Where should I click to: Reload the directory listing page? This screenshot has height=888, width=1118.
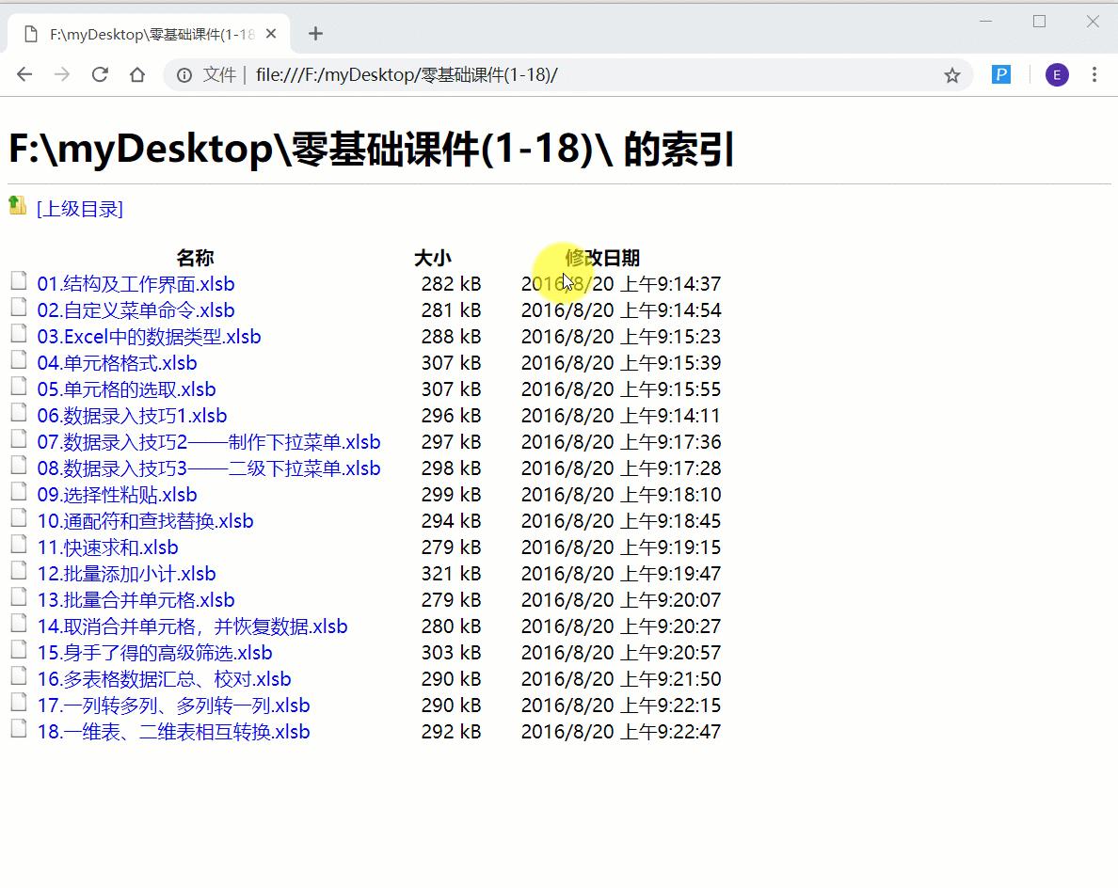[x=100, y=74]
